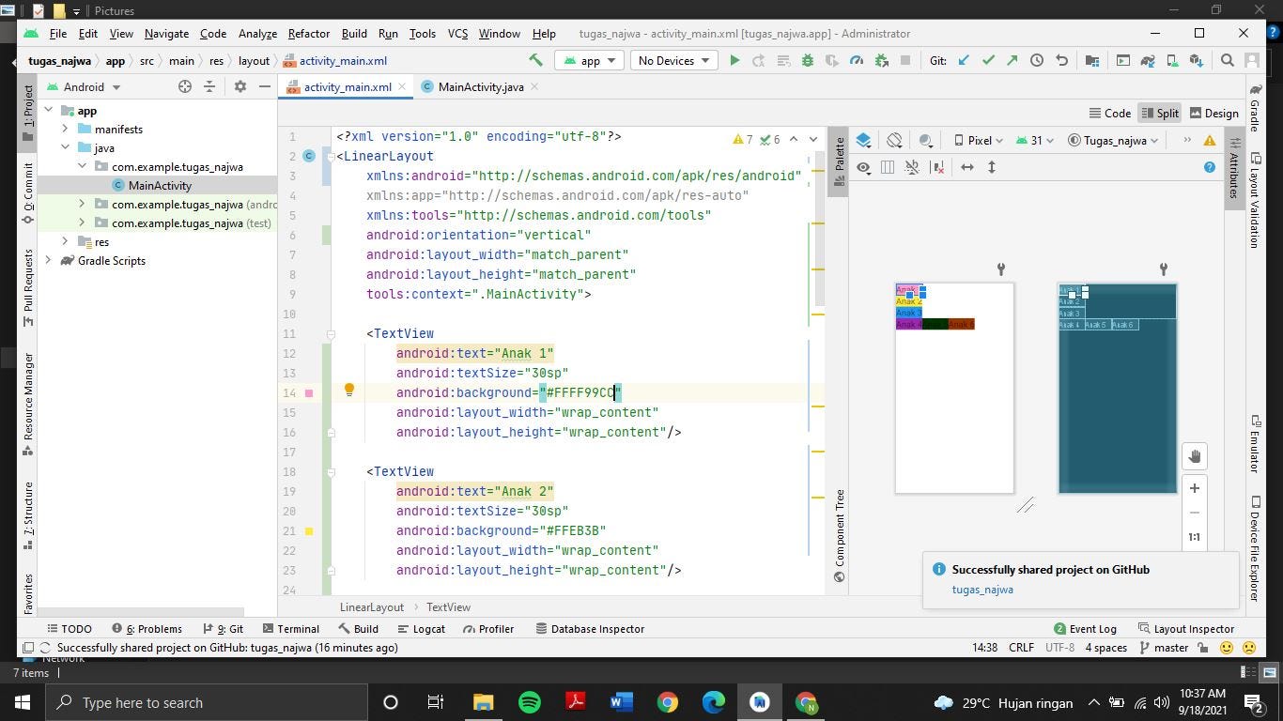Open the API level 31 dropdown
This screenshot has height=721, width=1283.
coord(1033,140)
